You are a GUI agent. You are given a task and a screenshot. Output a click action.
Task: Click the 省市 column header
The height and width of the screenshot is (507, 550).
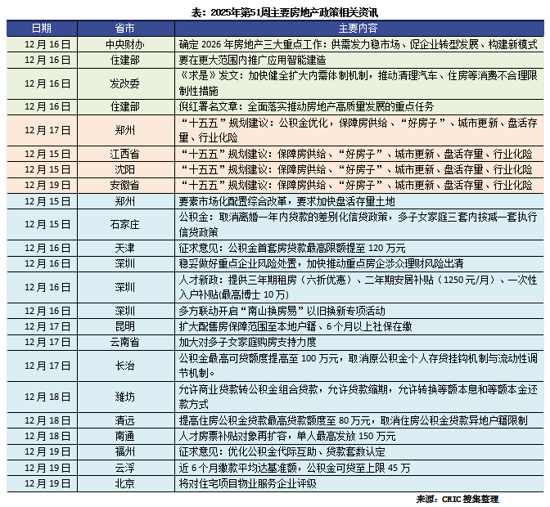coord(124,29)
